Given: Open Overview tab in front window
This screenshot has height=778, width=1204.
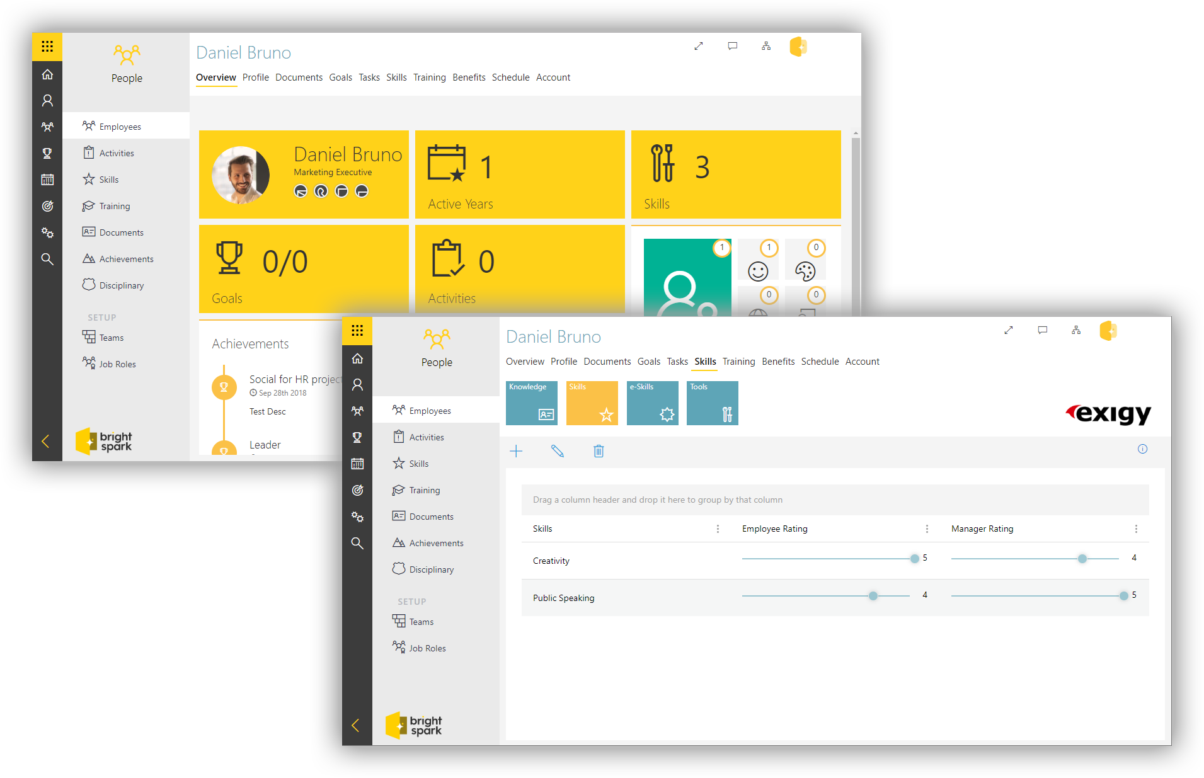Looking at the screenshot, I should click(525, 362).
